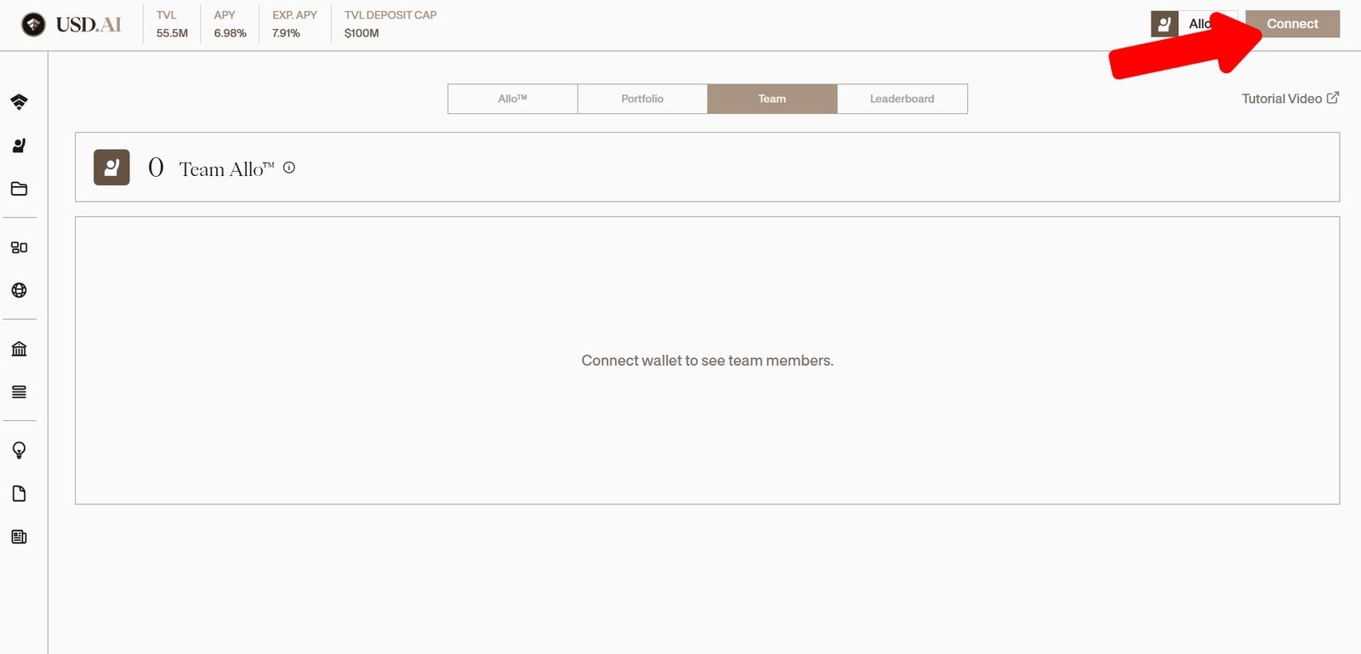Open the bank building sidebar icon

(x=19, y=349)
